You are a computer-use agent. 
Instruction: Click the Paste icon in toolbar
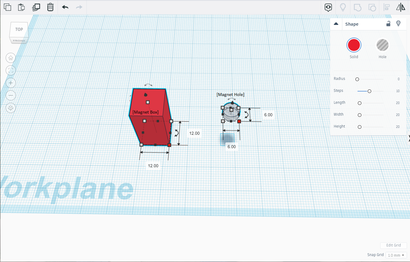[x=21, y=7]
